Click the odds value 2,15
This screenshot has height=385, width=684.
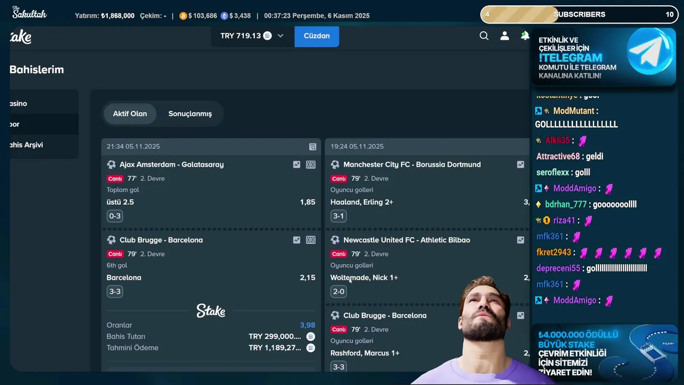click(x=308, y=278)
